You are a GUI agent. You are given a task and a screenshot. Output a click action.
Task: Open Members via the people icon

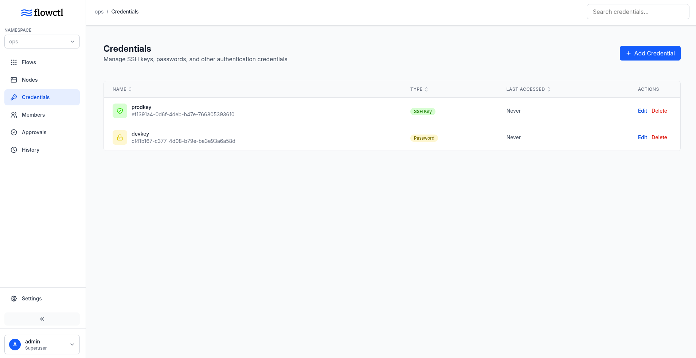tap(14, 115)
